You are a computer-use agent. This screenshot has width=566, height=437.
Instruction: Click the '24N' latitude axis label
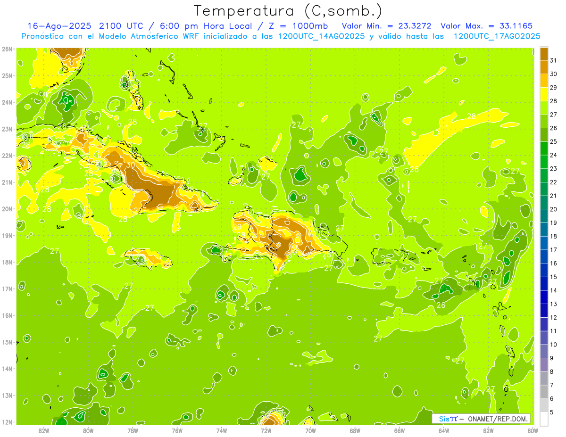[7, 102]
